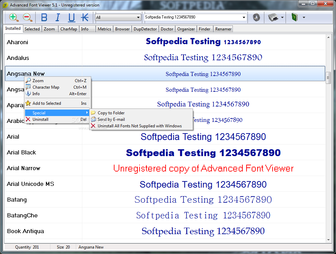
Task: Switch to the Renamer tab
Action: pos(223,29)
